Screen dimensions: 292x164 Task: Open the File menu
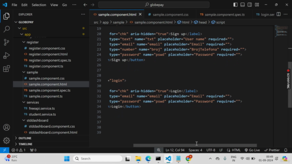14,5
